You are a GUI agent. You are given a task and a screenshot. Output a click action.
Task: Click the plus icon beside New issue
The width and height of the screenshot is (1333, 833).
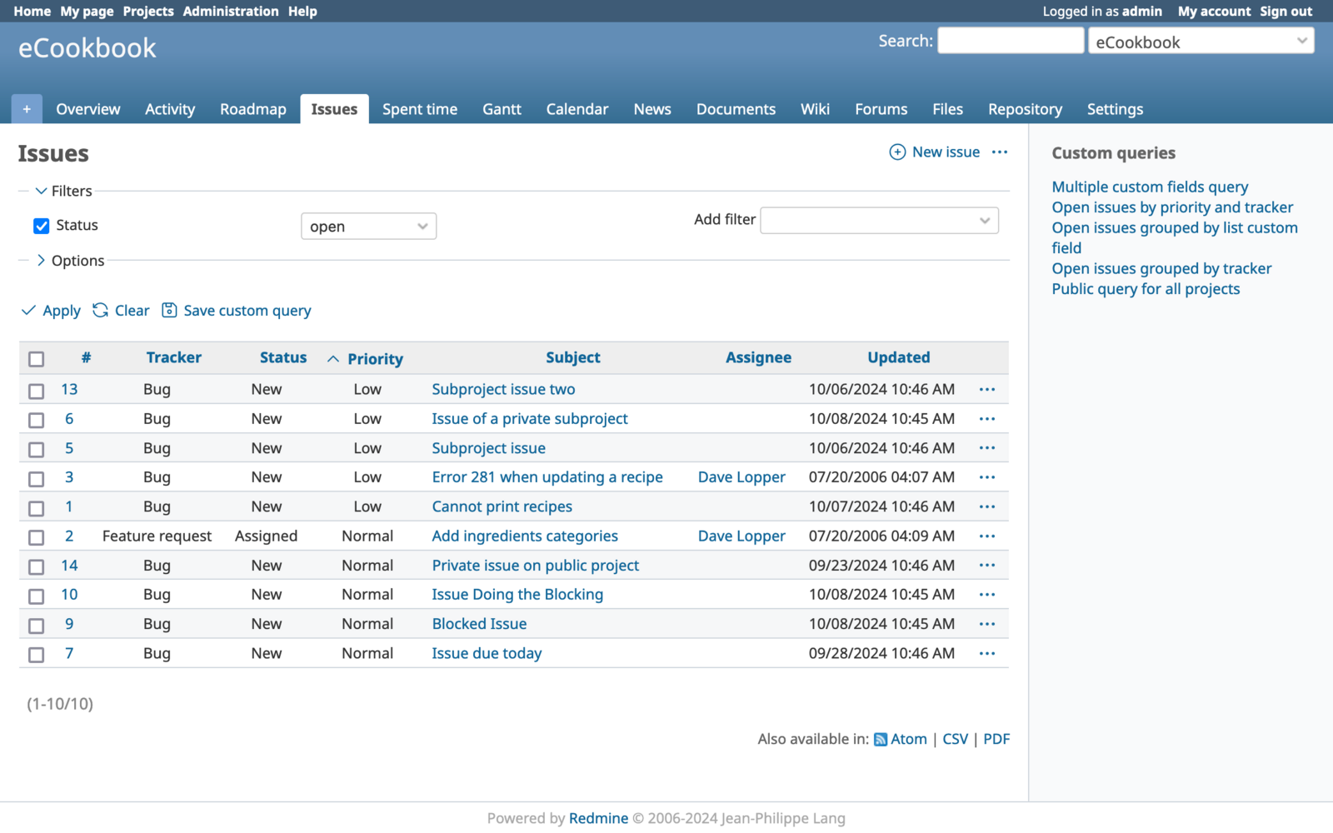pyautogui.click(x=897, y=152)
